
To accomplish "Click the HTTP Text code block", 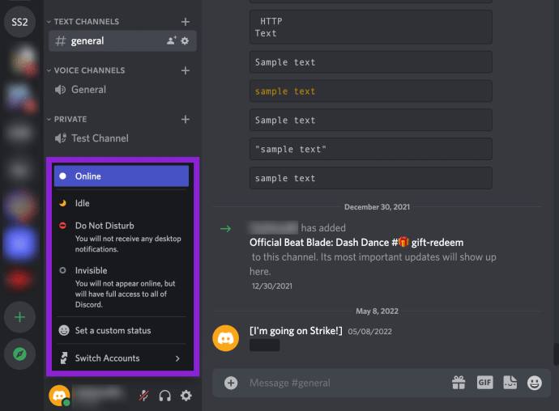I will (371, 27).
